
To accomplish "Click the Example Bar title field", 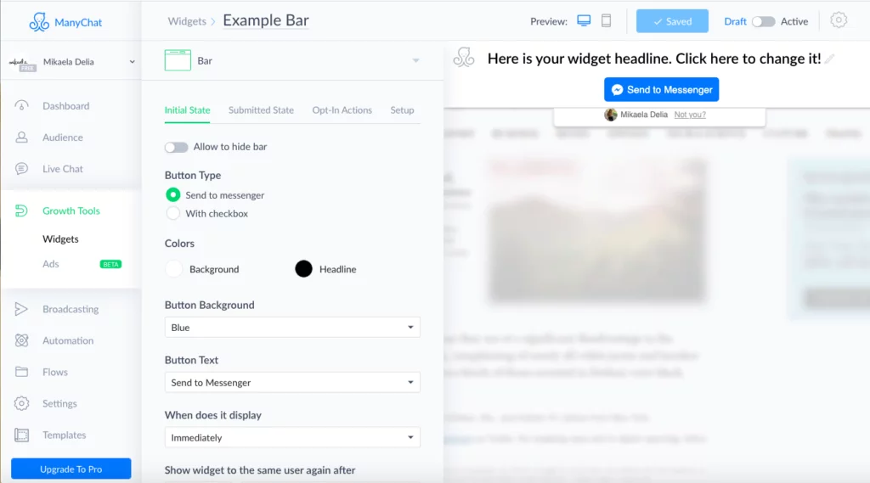I will pyautogui.click(x=266, y=20).
